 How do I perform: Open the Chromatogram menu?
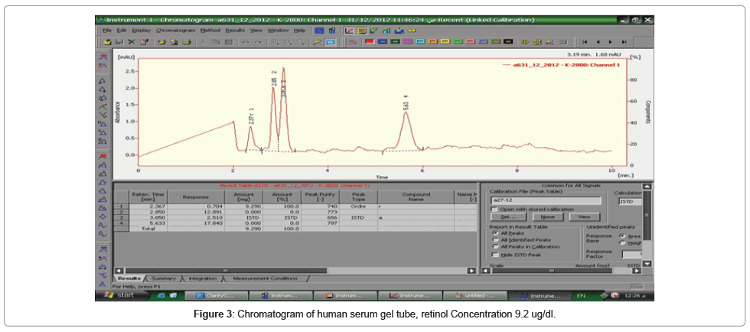coord(175,31)
